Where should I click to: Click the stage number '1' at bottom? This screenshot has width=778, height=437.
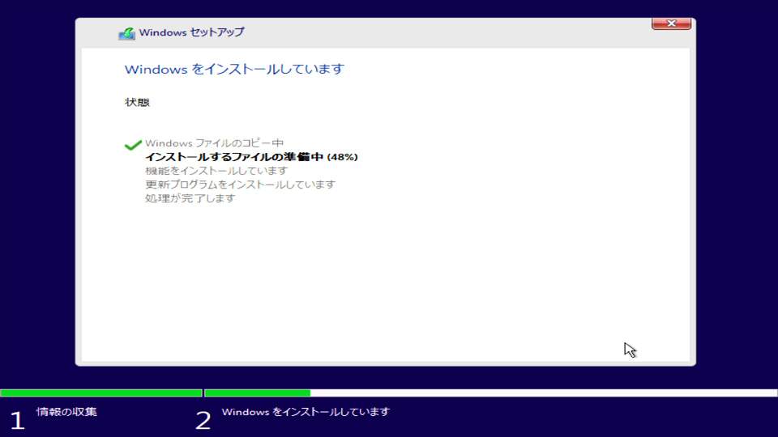(x=17, y=420)
